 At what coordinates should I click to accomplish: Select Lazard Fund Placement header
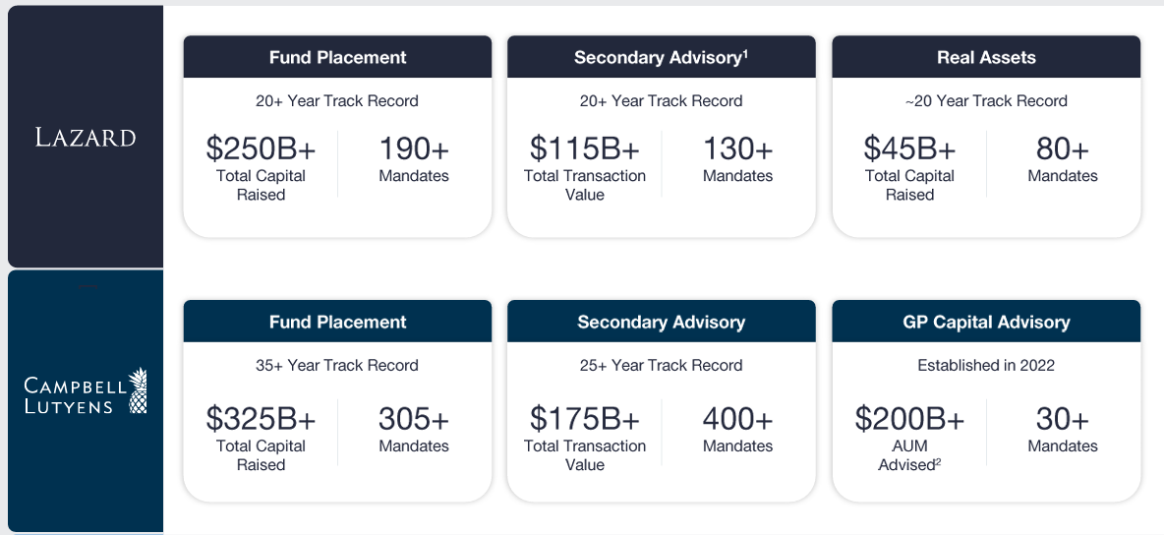coord(337,58)
